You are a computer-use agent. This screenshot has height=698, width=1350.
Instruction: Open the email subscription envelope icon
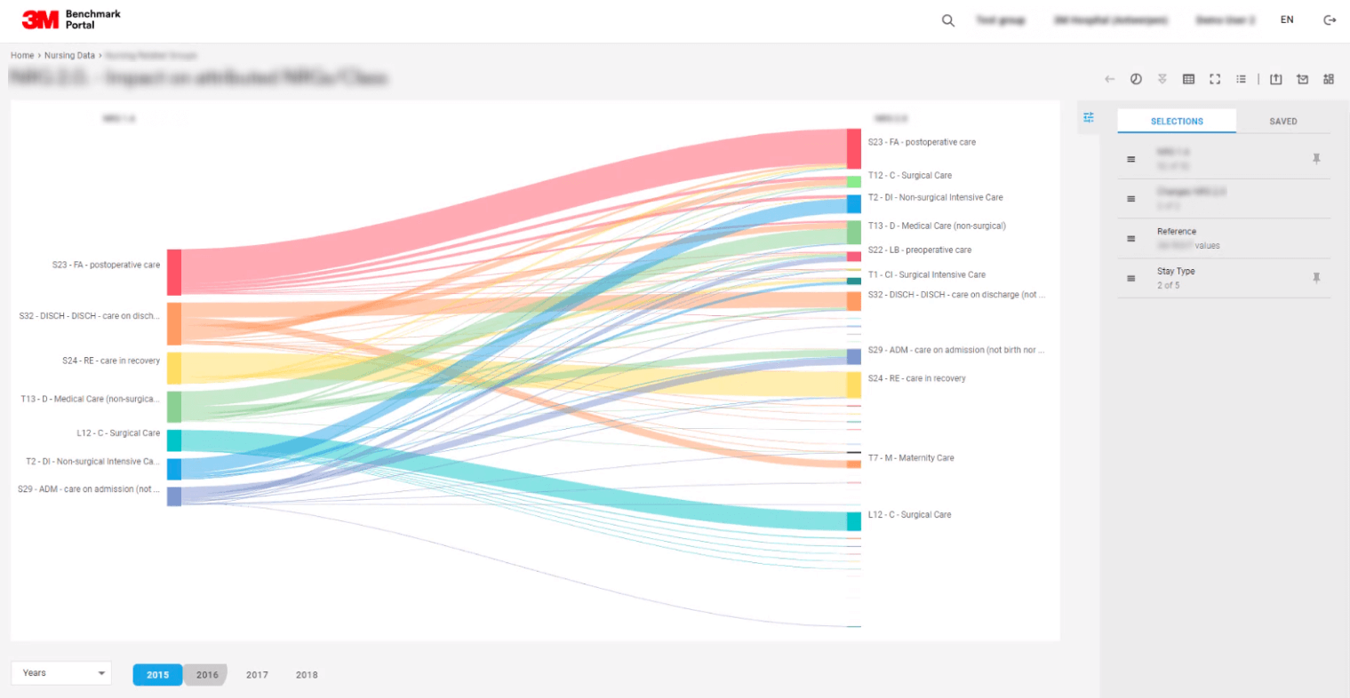point(1303,78)
